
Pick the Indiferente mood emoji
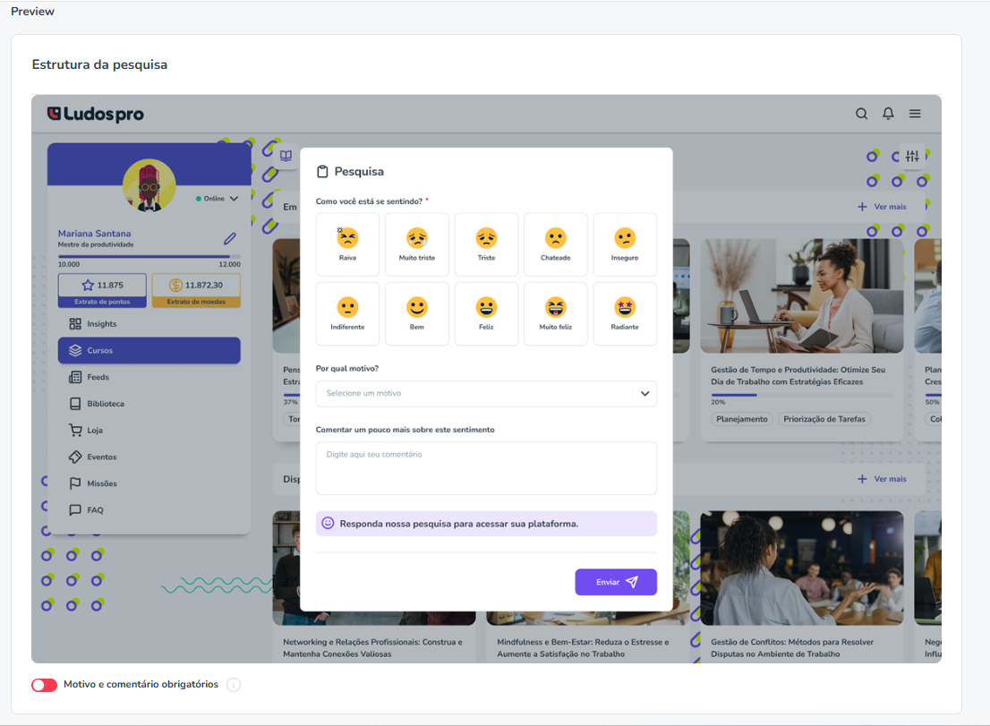point(347,313)
